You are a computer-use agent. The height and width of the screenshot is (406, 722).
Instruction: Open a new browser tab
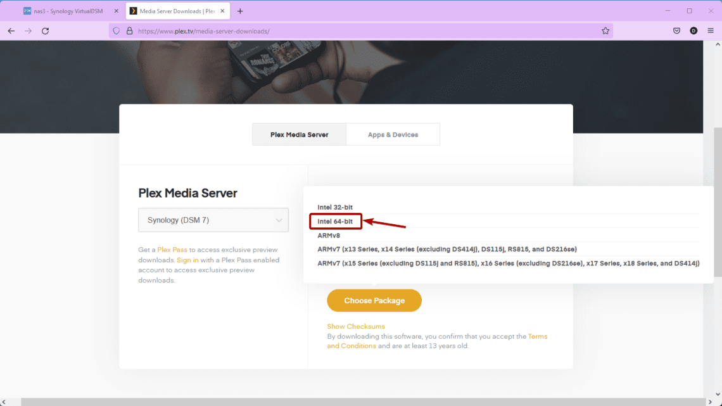coord(240,11)
